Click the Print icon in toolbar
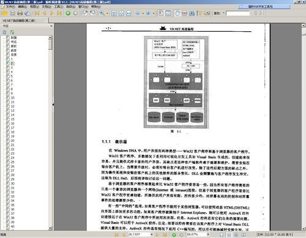Image resolution: width=306 pixels, height=238 pixels. click(x=20, y=13)
